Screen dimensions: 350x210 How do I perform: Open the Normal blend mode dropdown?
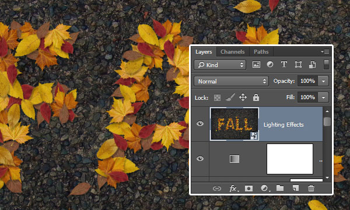point(231,81)
